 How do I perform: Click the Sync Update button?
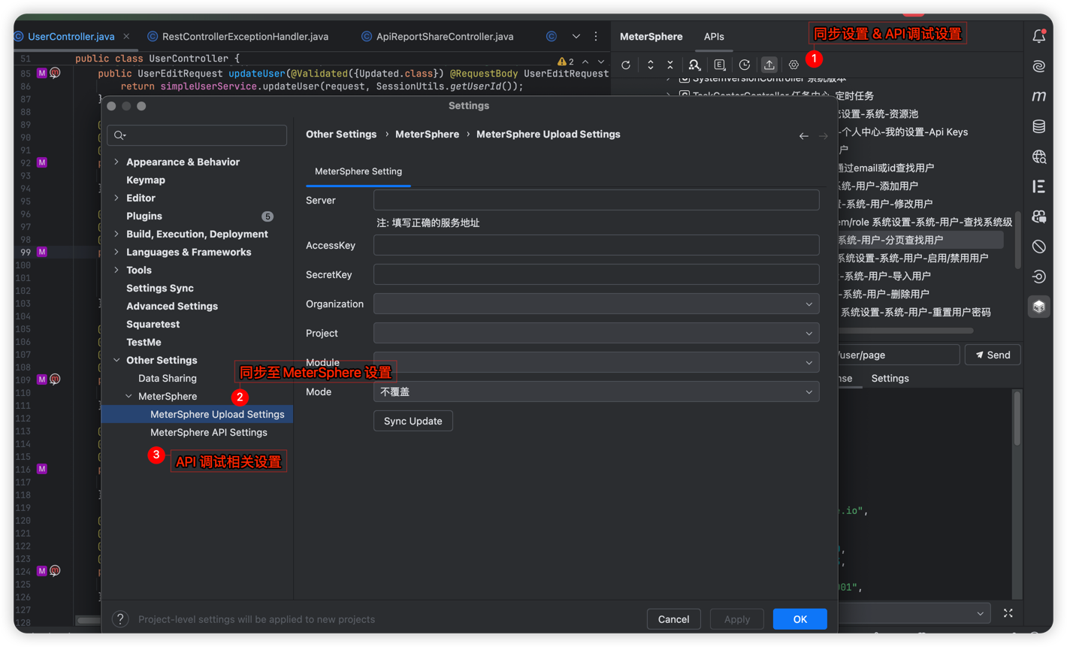click(413, 421)
